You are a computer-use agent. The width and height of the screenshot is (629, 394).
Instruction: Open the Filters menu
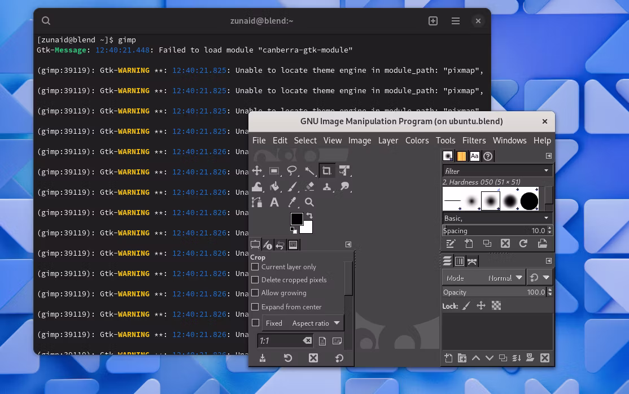point(474,141)
